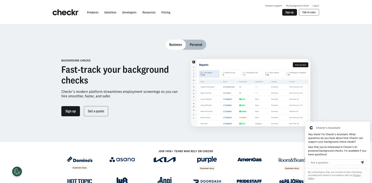Click Contact support link
Screen dimensions: 372x183
click(x=273, y=6)
